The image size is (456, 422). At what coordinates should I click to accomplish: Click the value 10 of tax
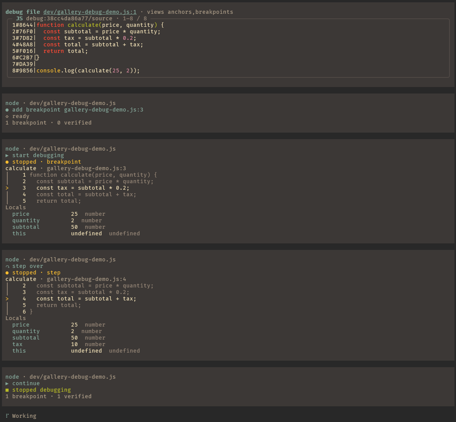coord(74,345)
